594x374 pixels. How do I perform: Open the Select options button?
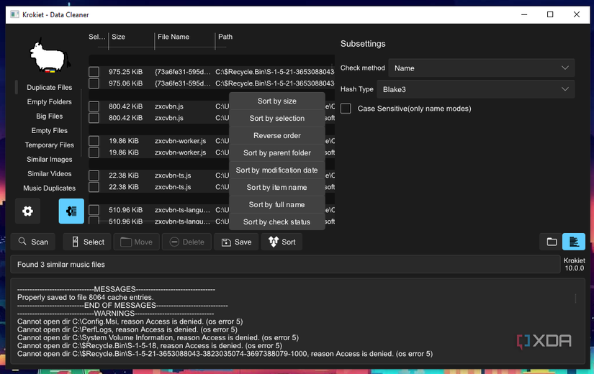[x=87, y=242]
